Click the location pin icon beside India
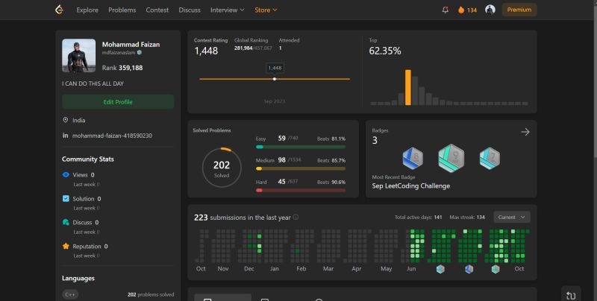This screenshot has height=301, width=597. click(x=66, y=120)
